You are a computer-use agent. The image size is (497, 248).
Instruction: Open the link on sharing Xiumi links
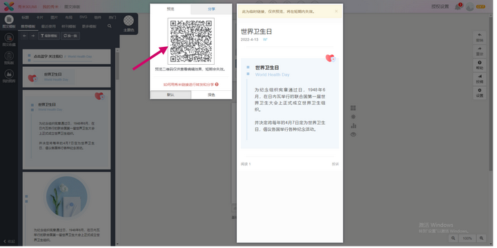[188, 85]
